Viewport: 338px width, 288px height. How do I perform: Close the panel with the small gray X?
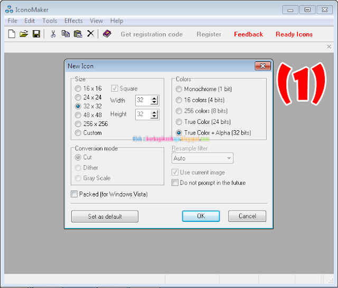click(329, 47)
